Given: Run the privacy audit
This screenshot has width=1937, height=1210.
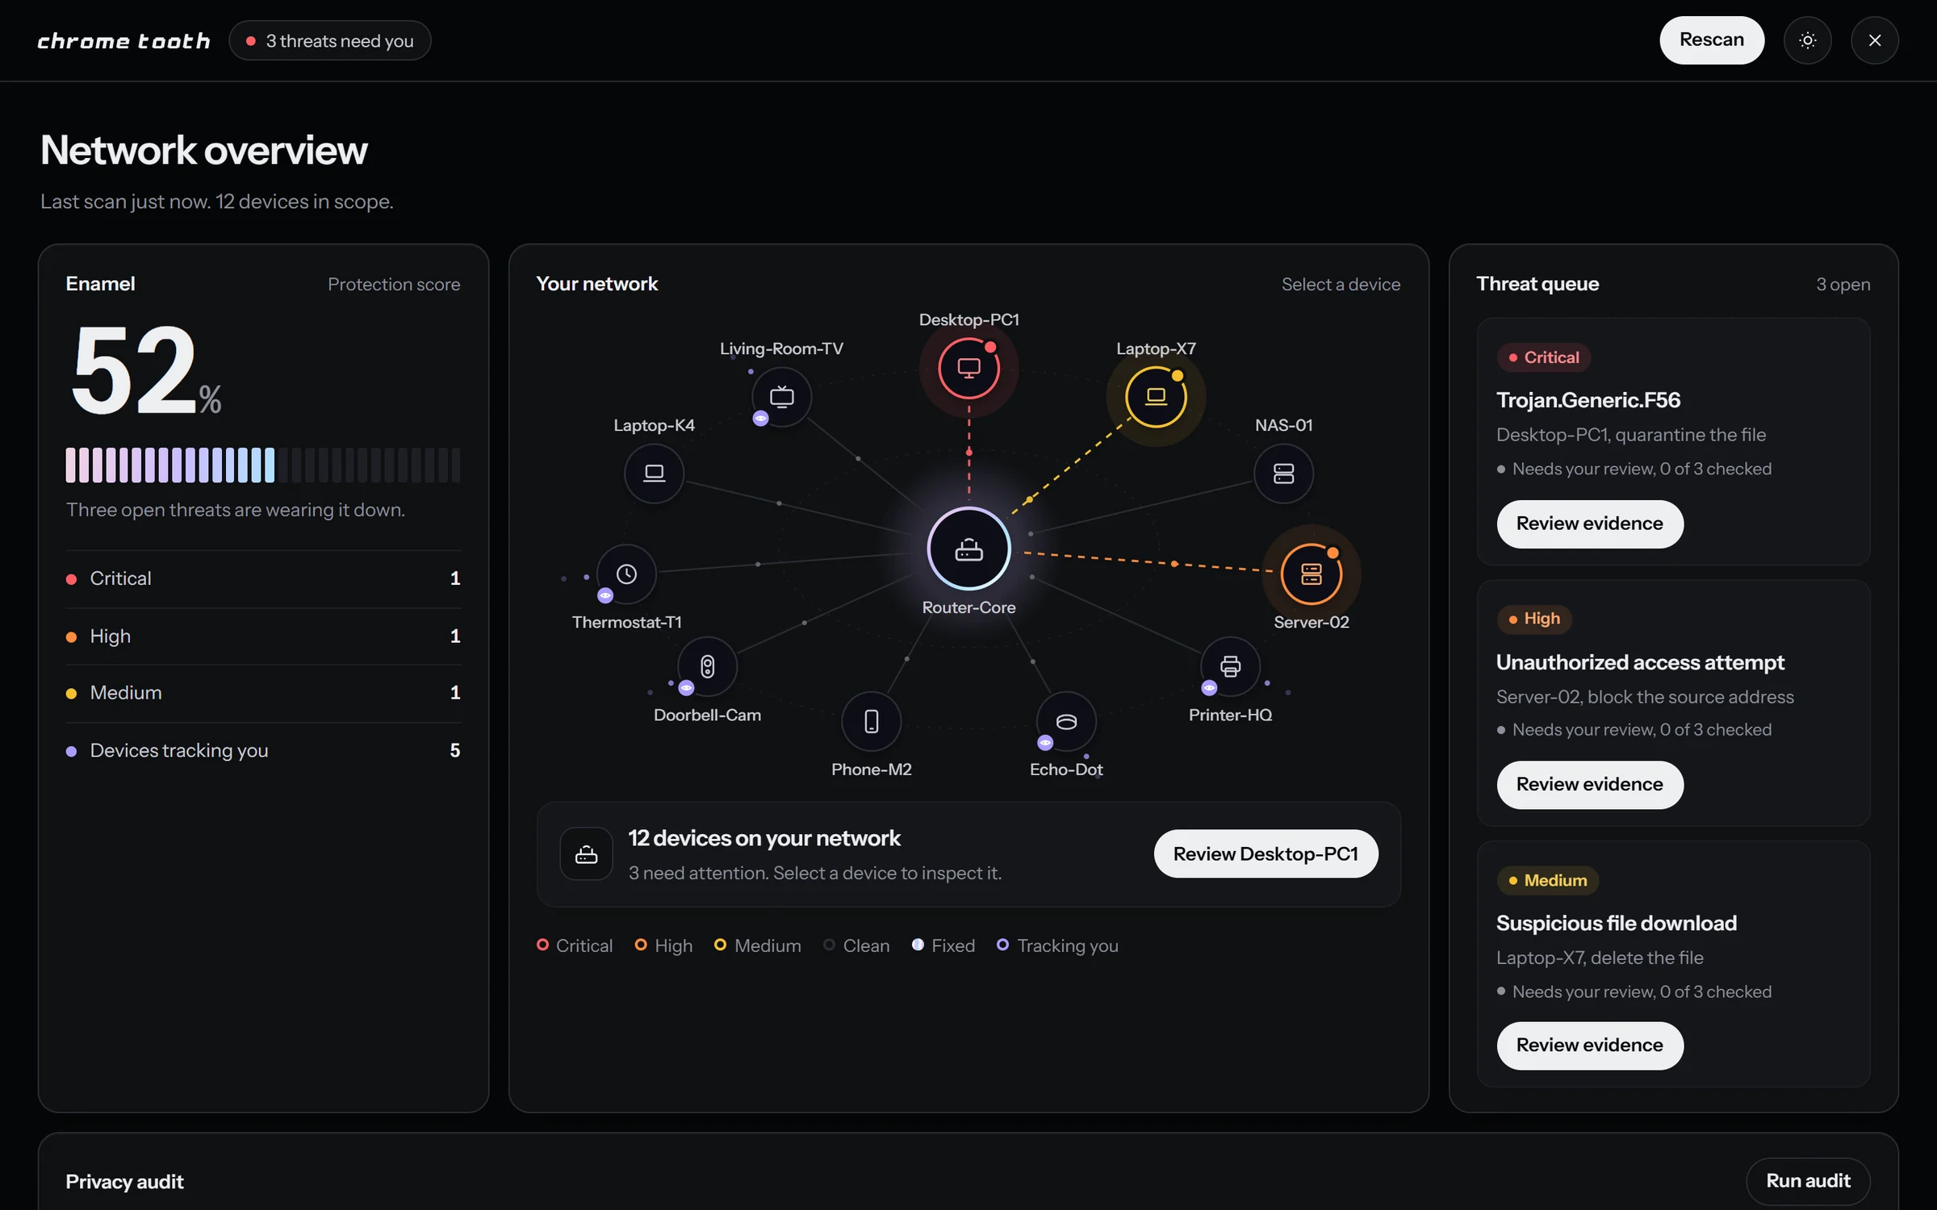Looking at the screenshot, I should tap(1808, 1181).
